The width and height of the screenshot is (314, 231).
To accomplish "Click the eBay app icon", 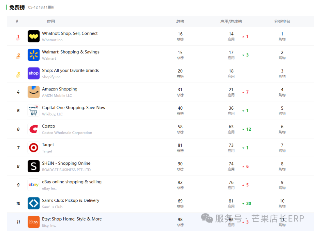I will click(x=33, y=185).
